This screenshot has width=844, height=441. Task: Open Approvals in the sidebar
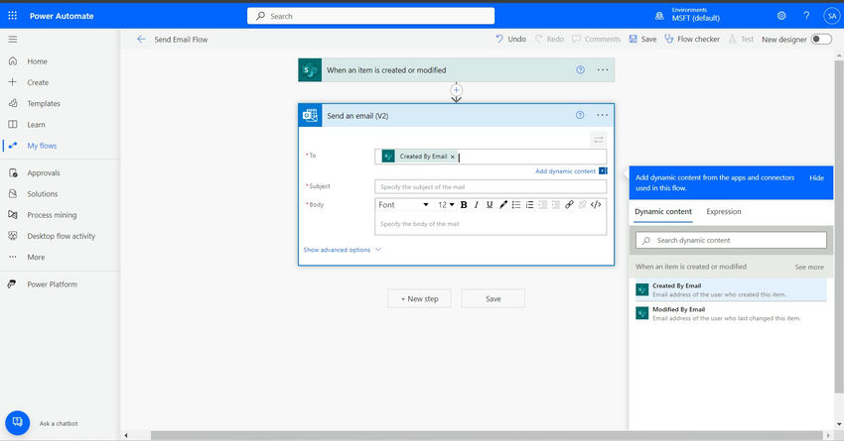[44, 173]
